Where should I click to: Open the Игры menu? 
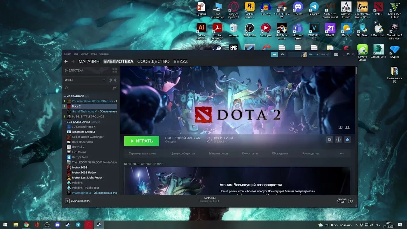[x=94, y=54]
